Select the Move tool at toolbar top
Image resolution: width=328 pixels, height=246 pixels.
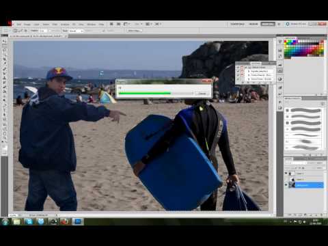(4, 41)
